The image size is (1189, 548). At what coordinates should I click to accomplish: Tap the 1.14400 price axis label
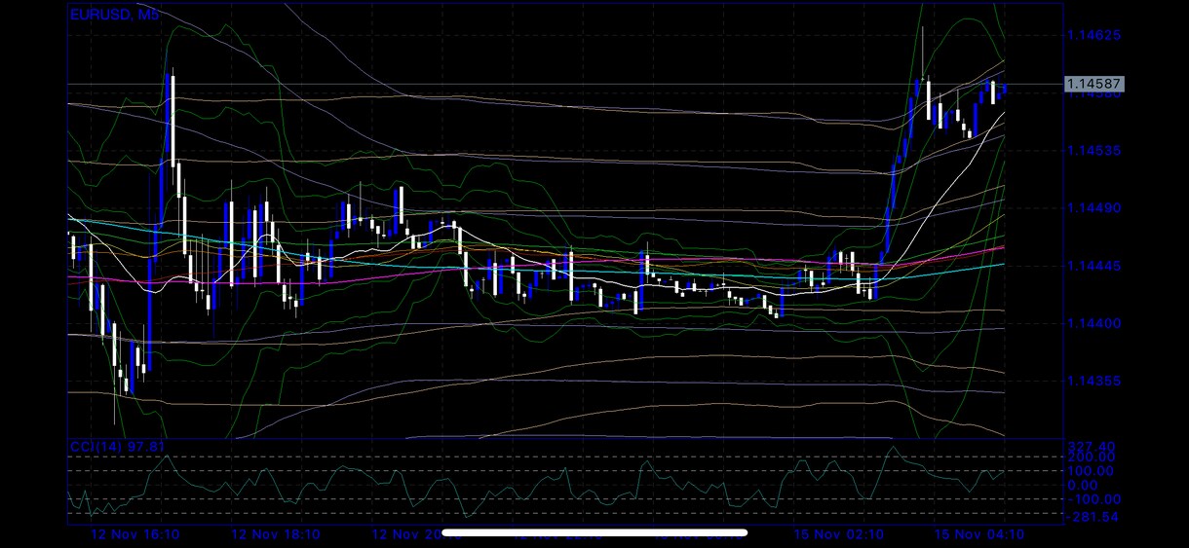(x=1093, y=323)
